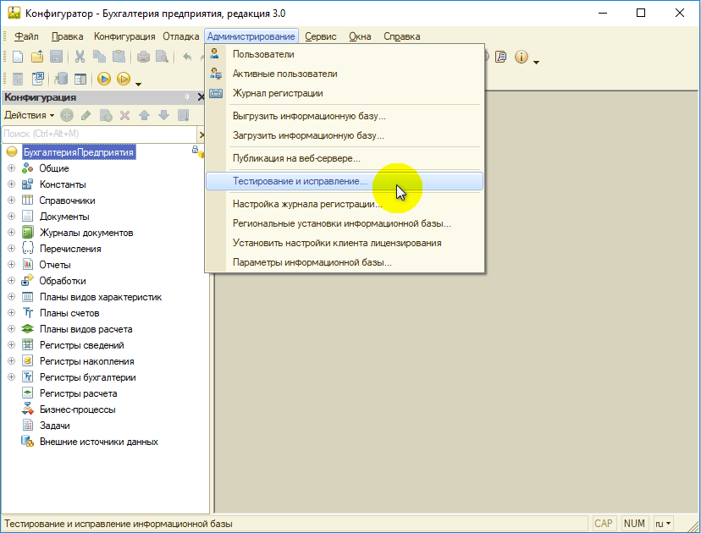Screen dimensions: 701x533
Task: Click the New document toolbar icon
Action: pos(17,57)
